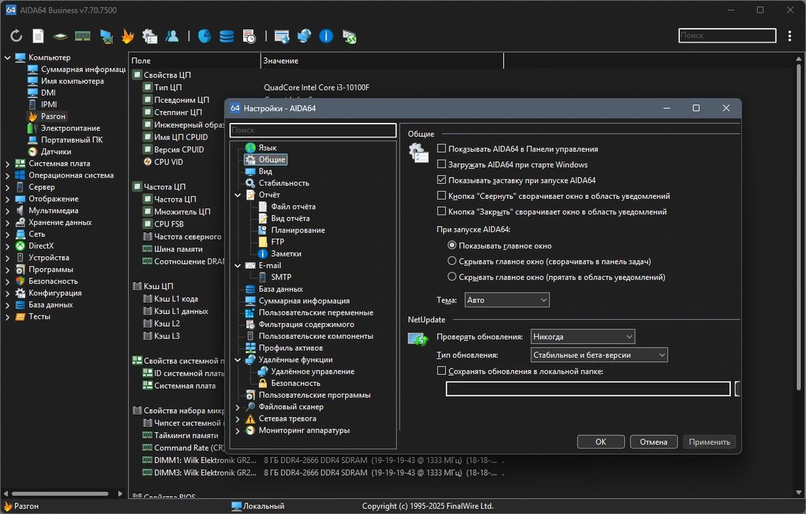Click the blue info circle toolbar icon

(326, 36)
